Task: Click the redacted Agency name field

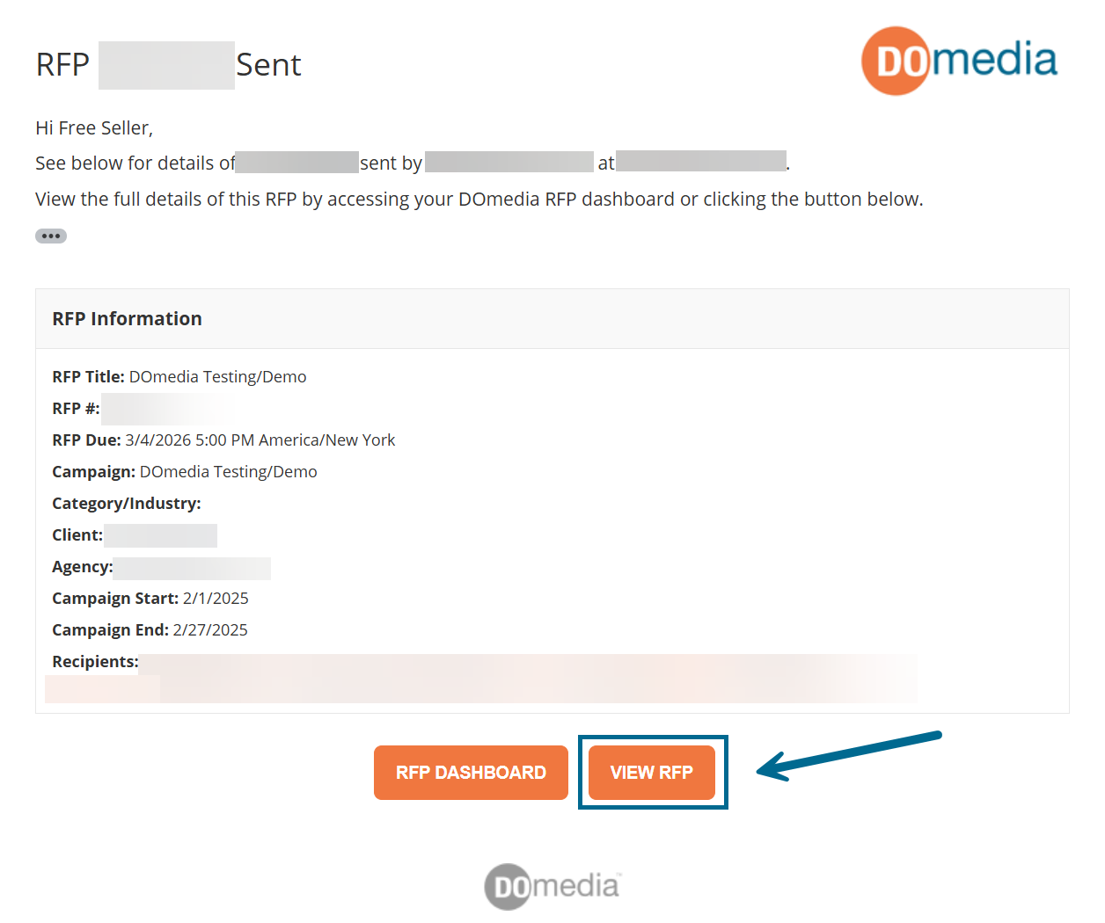Action: (x=192, y=568)
